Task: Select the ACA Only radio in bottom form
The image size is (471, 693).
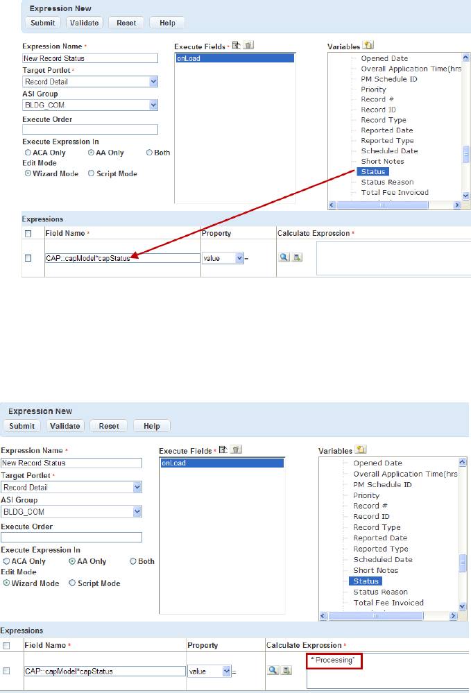Action: point(7,561)
